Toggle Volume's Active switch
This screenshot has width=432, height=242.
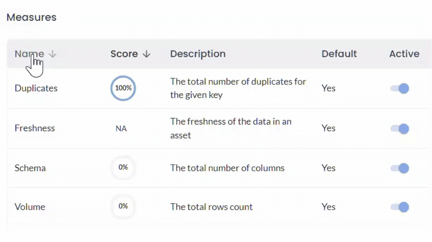pyautogui.click(x=399, y=206)
